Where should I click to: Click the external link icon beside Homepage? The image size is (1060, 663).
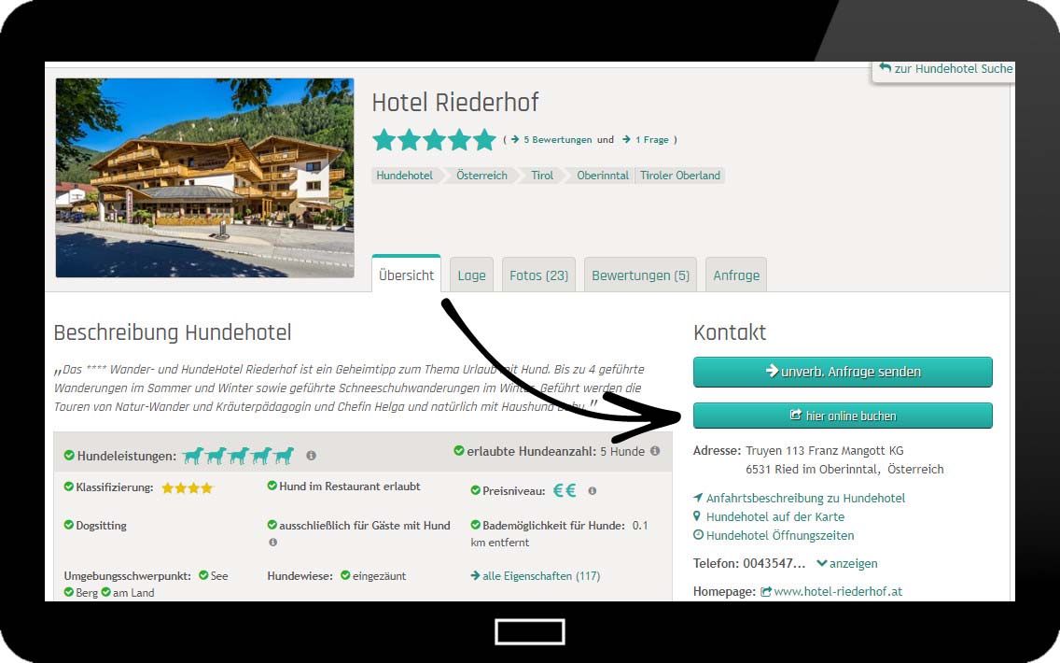[x=766, y=592]
